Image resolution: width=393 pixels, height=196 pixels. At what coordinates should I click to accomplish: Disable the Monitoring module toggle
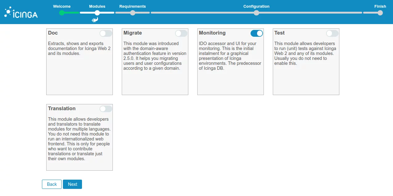257,33
